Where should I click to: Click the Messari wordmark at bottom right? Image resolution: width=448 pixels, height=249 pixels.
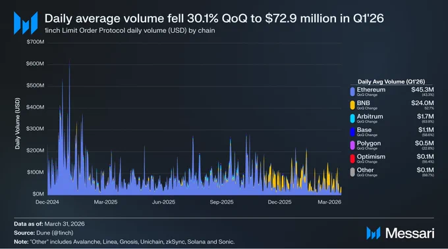coord(410,233)
